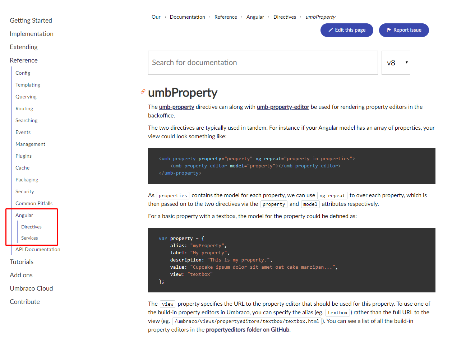Expand the Reference section in the sidebar
The height and width of the screenshot is (347, 452).
coord(24,60)
